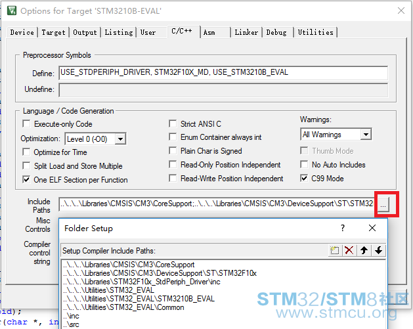
Task: Click the Define preprocessor symbols field
Action: [x=223, y=73]
